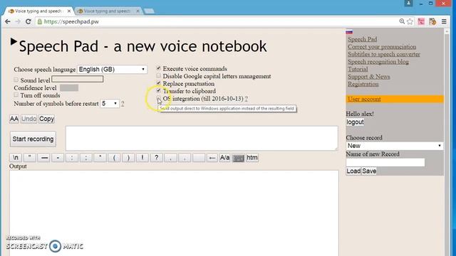Check the Turn off sounds box
This screenshot has height=256, width=456.
(x=16, y=95)
